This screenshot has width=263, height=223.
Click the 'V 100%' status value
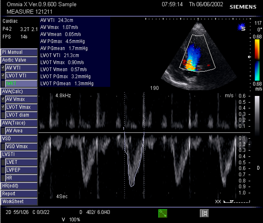(x=71, y=219)
